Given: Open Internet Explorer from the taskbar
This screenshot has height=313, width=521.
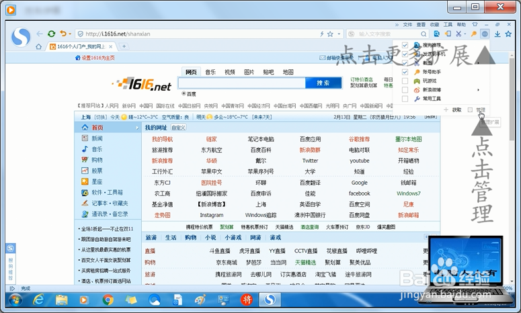Looking at the screenshot, I should (x=39, y=300).
